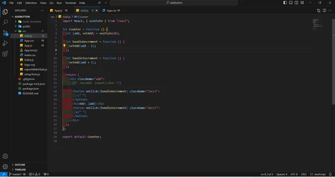
Task: Change CRLF end of line sequence
Action: pos(304,174)
